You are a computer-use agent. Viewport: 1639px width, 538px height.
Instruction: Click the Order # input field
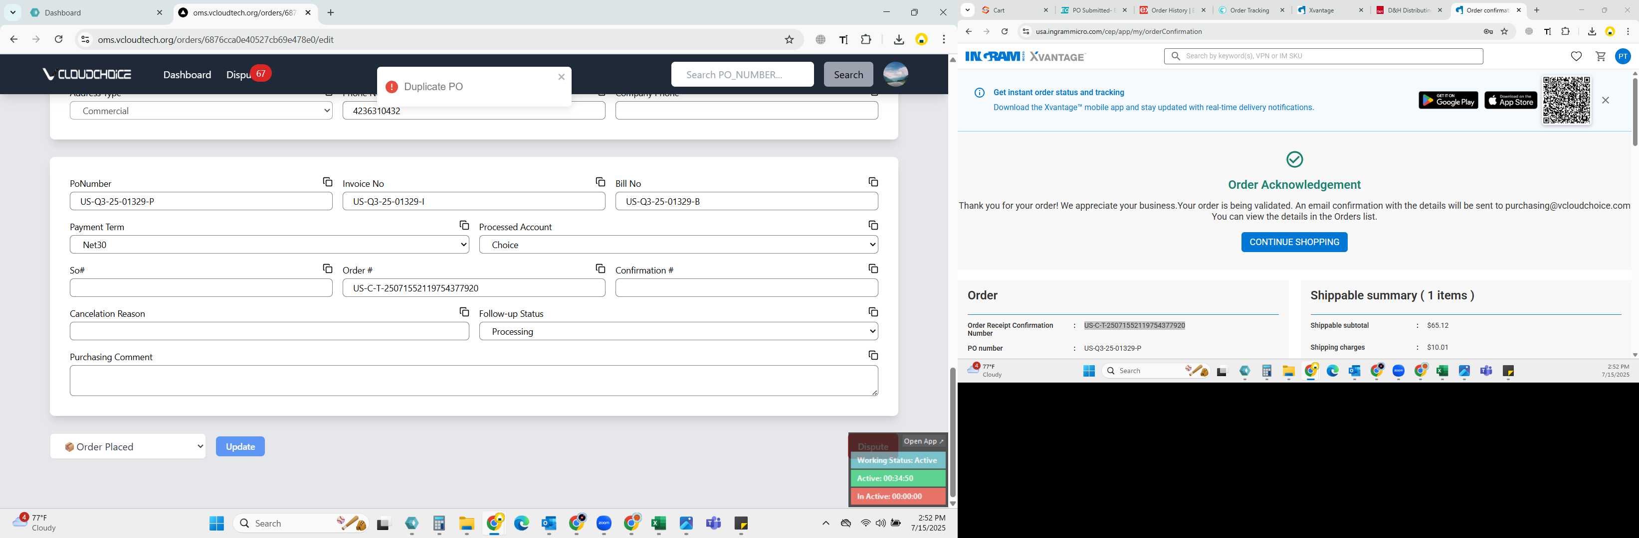click(x=474, y=288)
